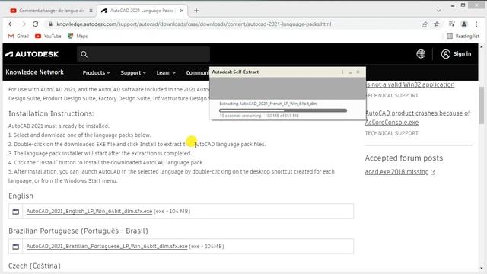
Task: Select the AutoCAD 2021 Language Packs tab
Action: 142,11
